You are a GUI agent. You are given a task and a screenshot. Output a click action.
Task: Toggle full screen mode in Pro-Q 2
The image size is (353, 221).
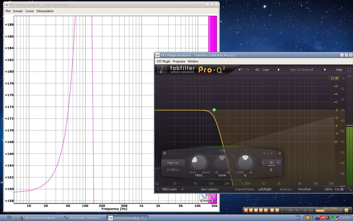tap(349, 70)
